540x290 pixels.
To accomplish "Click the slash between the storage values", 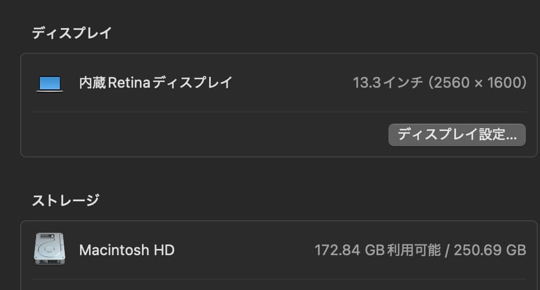I will [448, 250].
